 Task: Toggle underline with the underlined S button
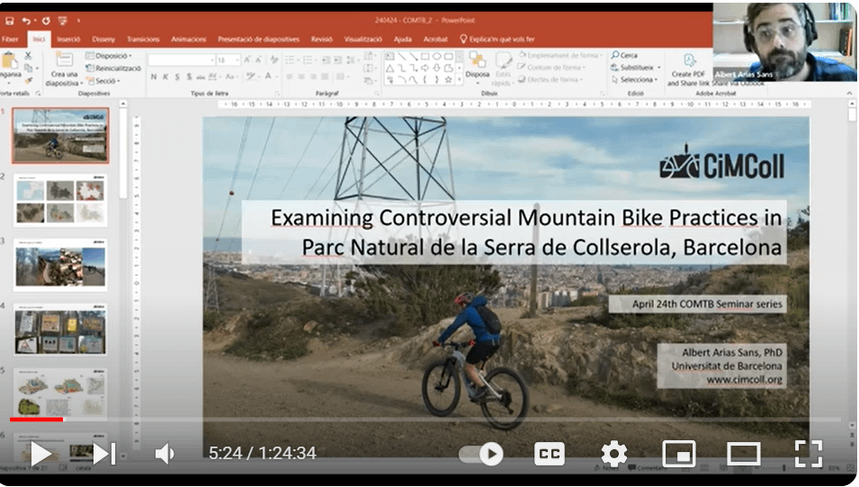(177, 76)
